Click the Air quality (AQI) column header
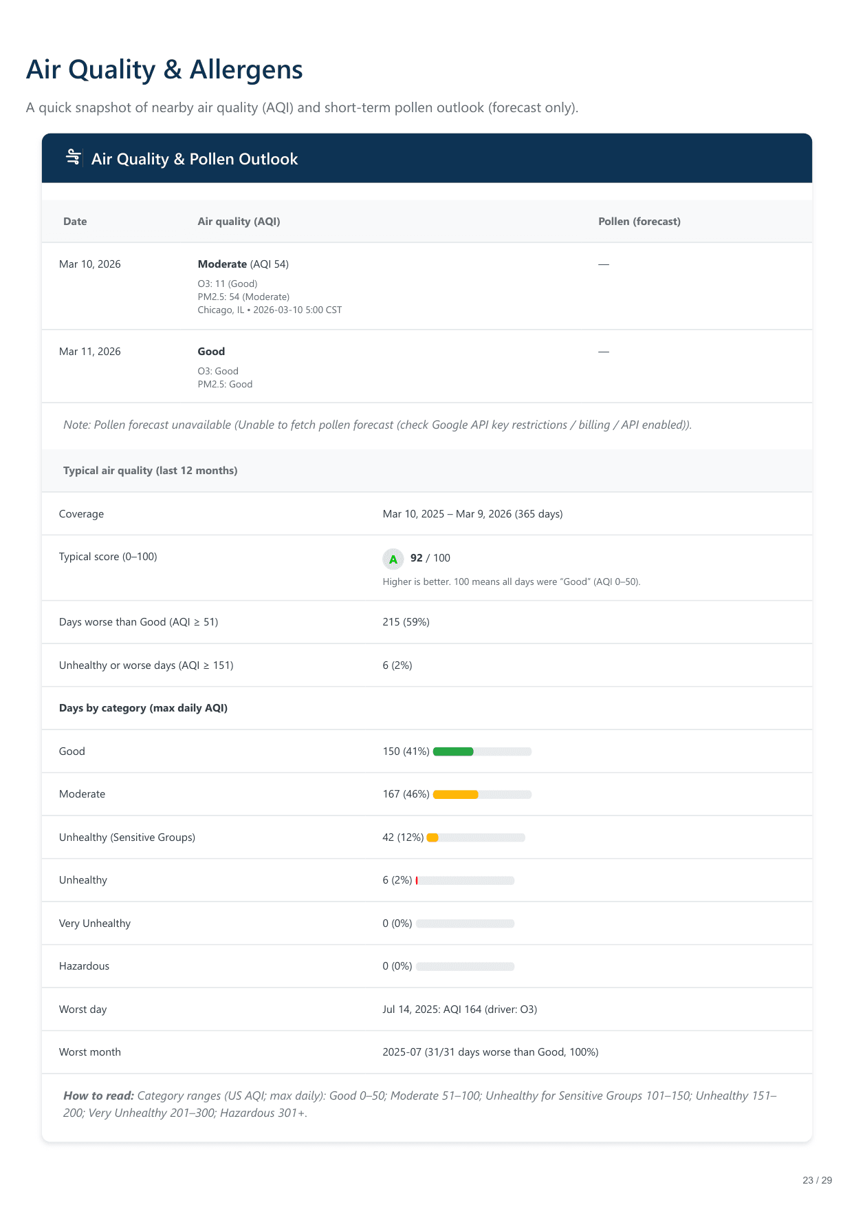854x1207 pixels. tap(239, 222)
